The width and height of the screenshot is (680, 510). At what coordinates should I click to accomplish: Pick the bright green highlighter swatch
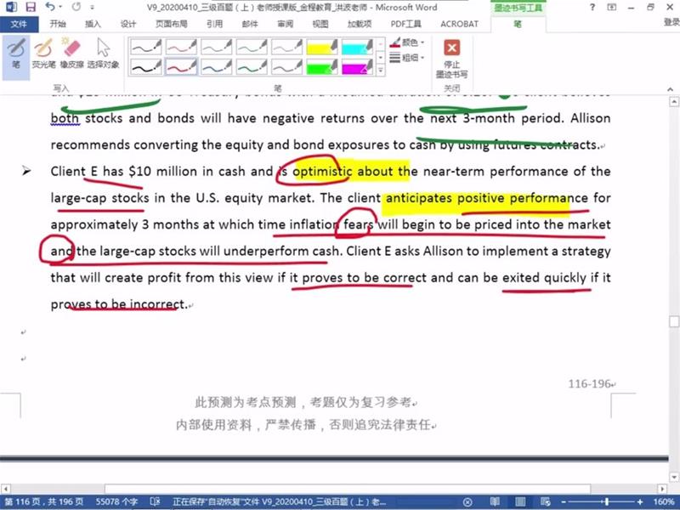pyautogui.click(x=322, y=67)
